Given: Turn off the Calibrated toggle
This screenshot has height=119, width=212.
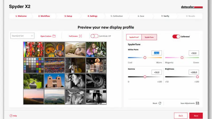Looking at the screenshot, I should click(176, 36).
